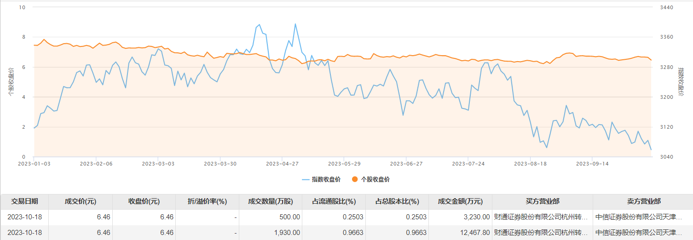Sort by 成交数量(万股) header
693x240 pixels.
click(271, 201)
